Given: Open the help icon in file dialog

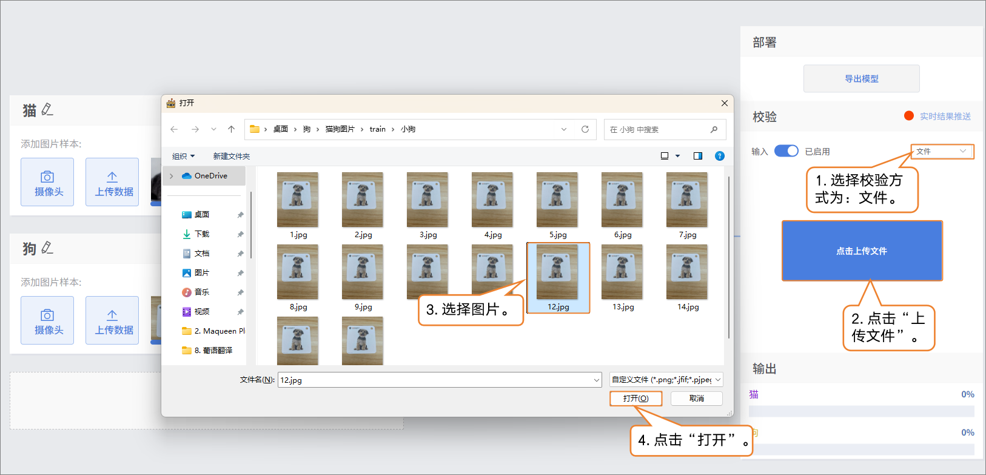Looking at the screenshot, I should (720, 156).
